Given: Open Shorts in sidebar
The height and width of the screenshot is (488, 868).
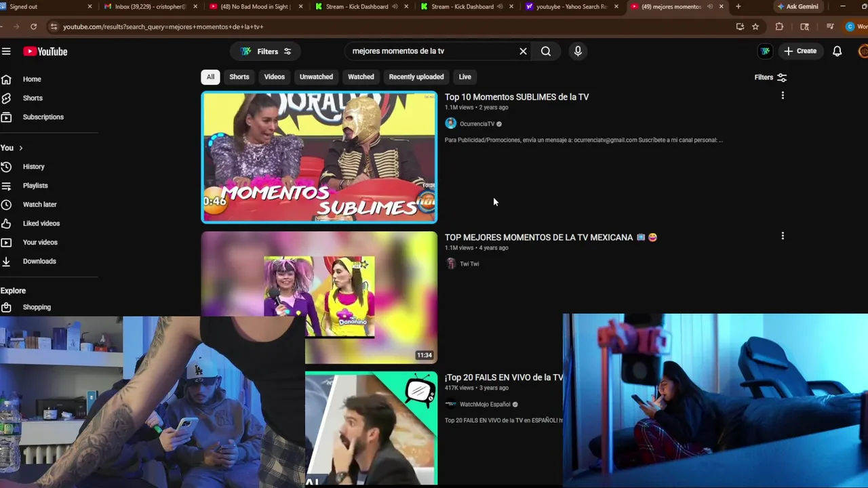Looking at the screenshot, I should tap(32, 98).
